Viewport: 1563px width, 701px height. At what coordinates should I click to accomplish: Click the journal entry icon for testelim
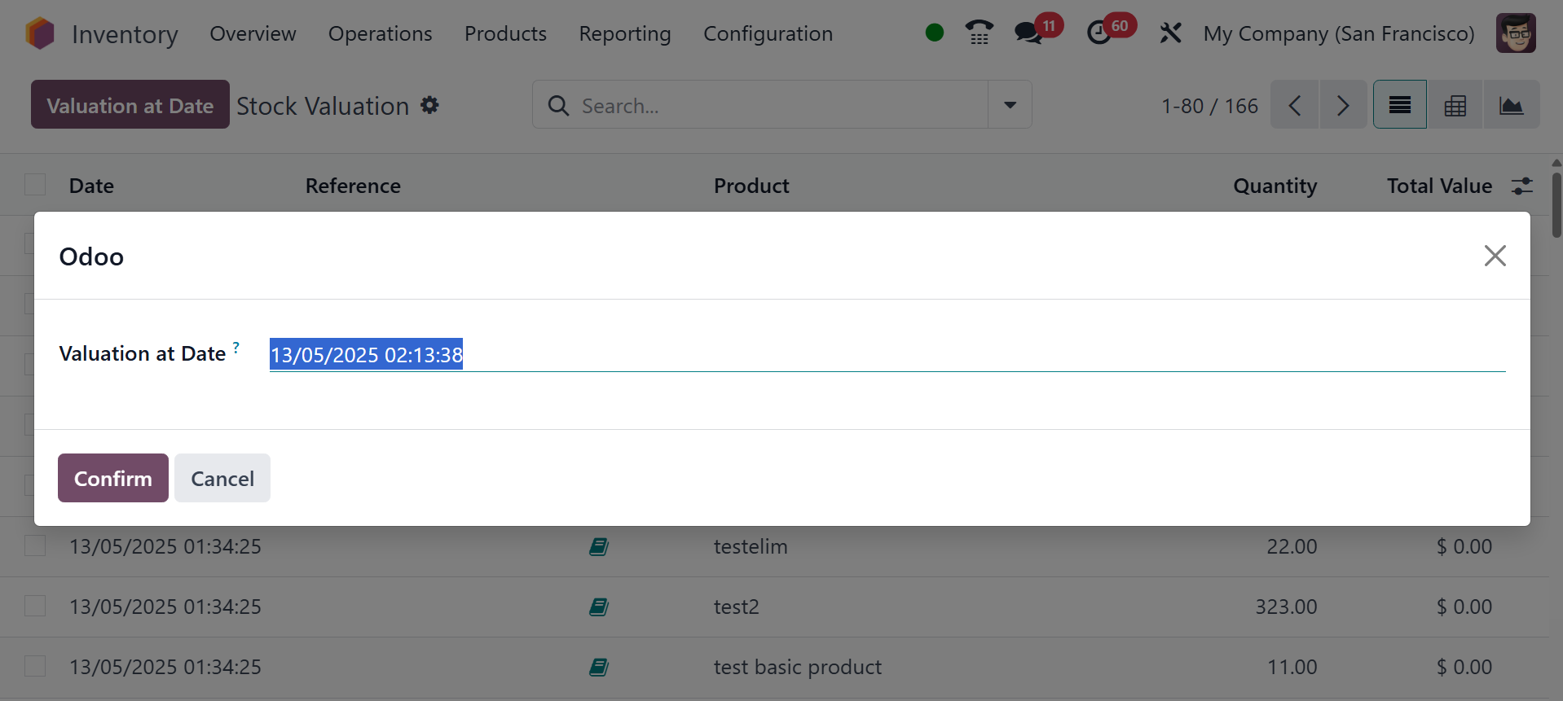pos(599,546)
